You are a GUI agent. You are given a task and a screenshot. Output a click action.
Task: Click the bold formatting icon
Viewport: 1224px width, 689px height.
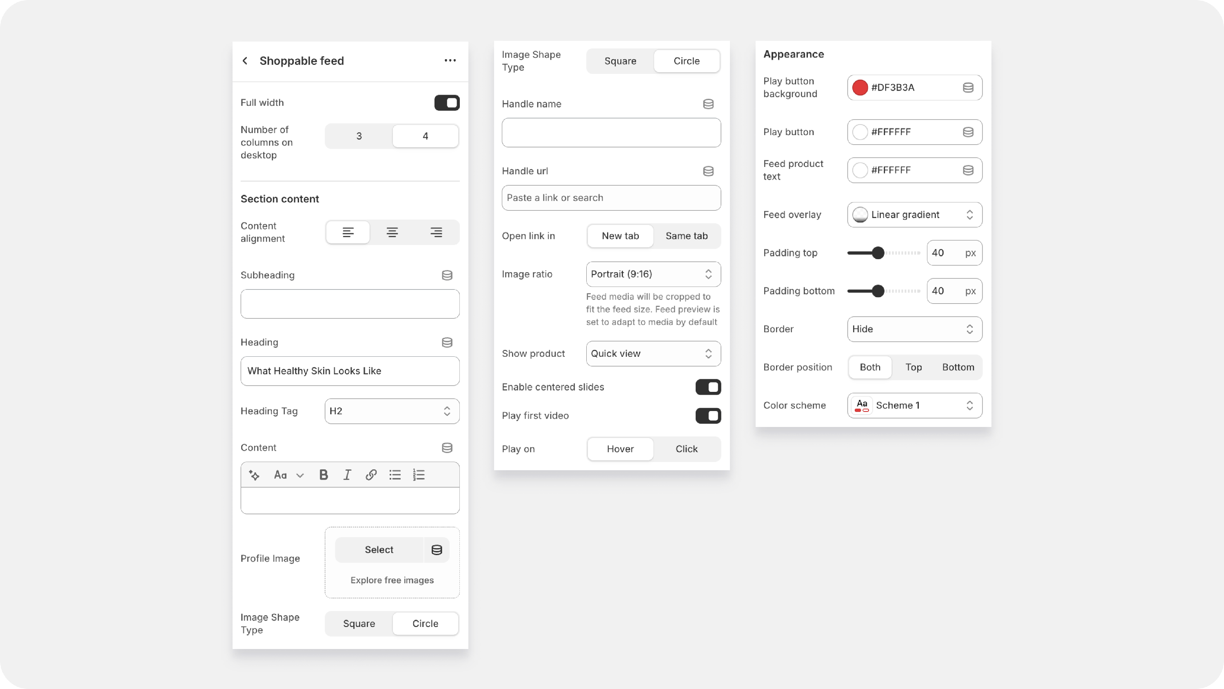(x=324, y=475)
